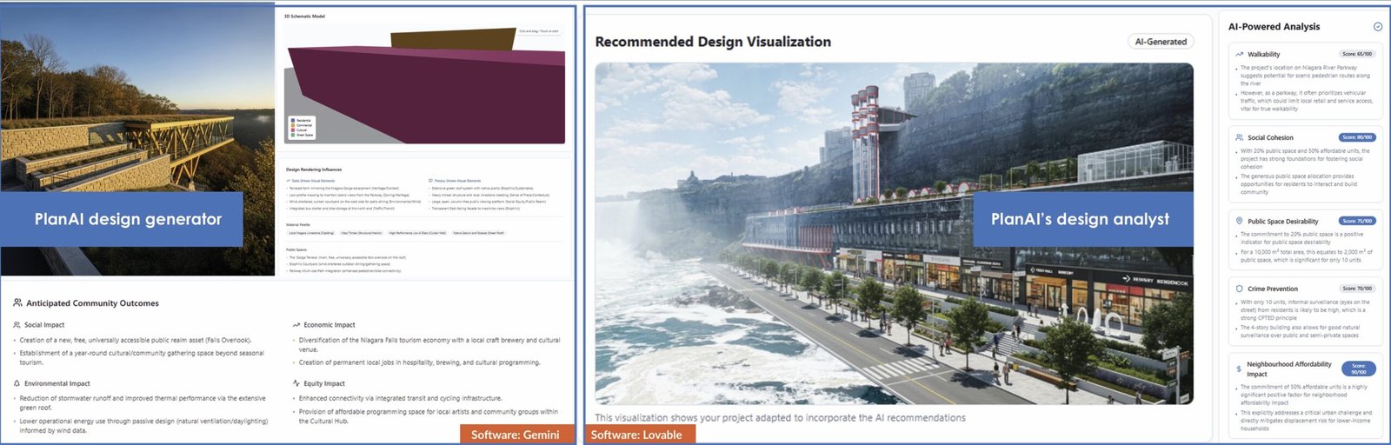Click the AI-Powered Analysis check circle icon
The height and width of the screenshot is (445, 1391).
(1377, 27)
